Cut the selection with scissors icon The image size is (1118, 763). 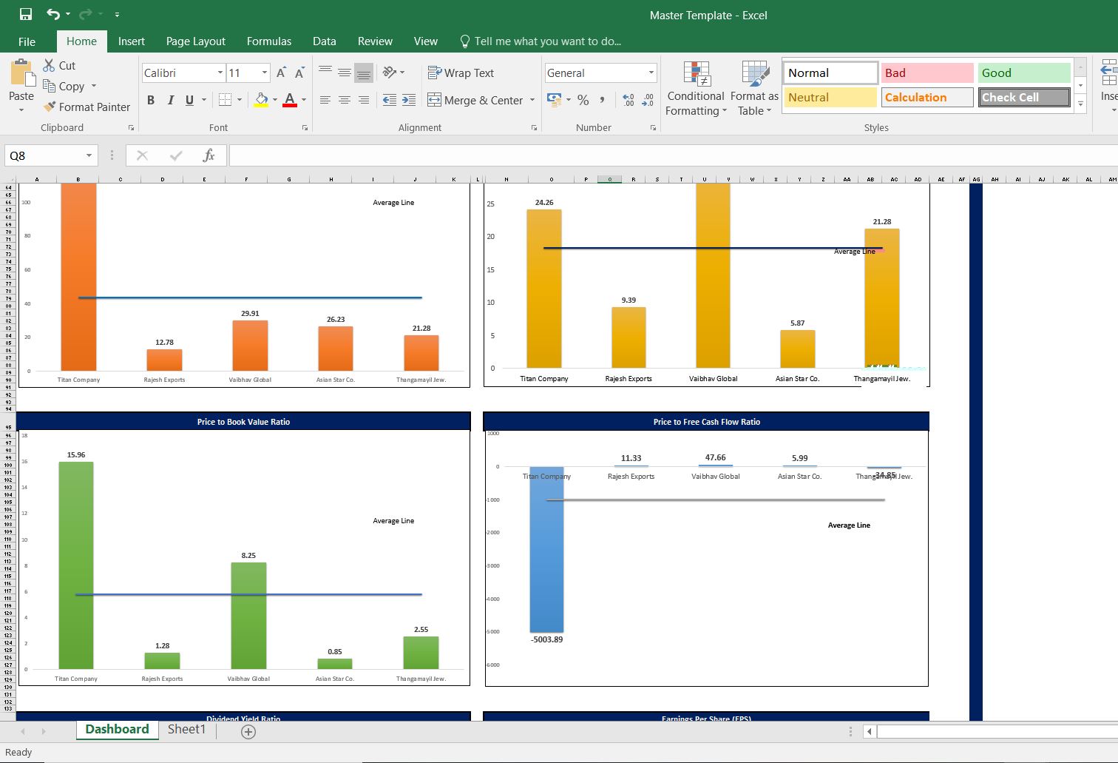point(59,65)
